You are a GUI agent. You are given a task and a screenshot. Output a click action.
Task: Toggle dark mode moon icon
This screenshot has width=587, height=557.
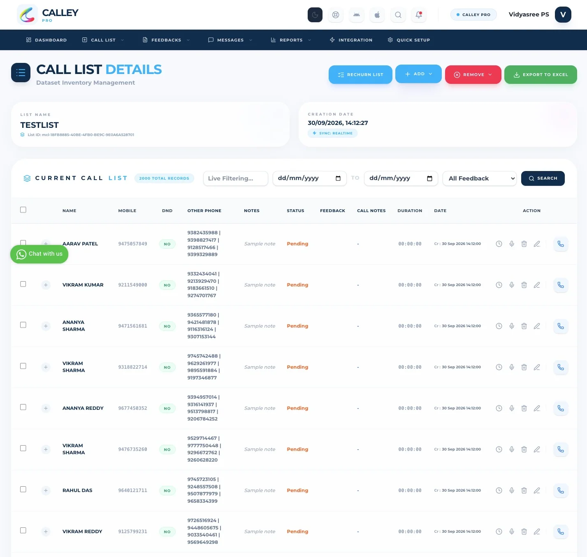(315, 15)
